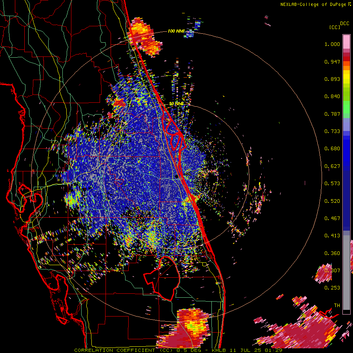Click the 0.947 scale value
Screen dimensions: 353x353
point(332,62)
